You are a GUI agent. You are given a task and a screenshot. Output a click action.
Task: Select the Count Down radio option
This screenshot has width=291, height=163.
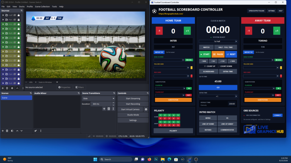pyautogui.click(x=219, y=66)
